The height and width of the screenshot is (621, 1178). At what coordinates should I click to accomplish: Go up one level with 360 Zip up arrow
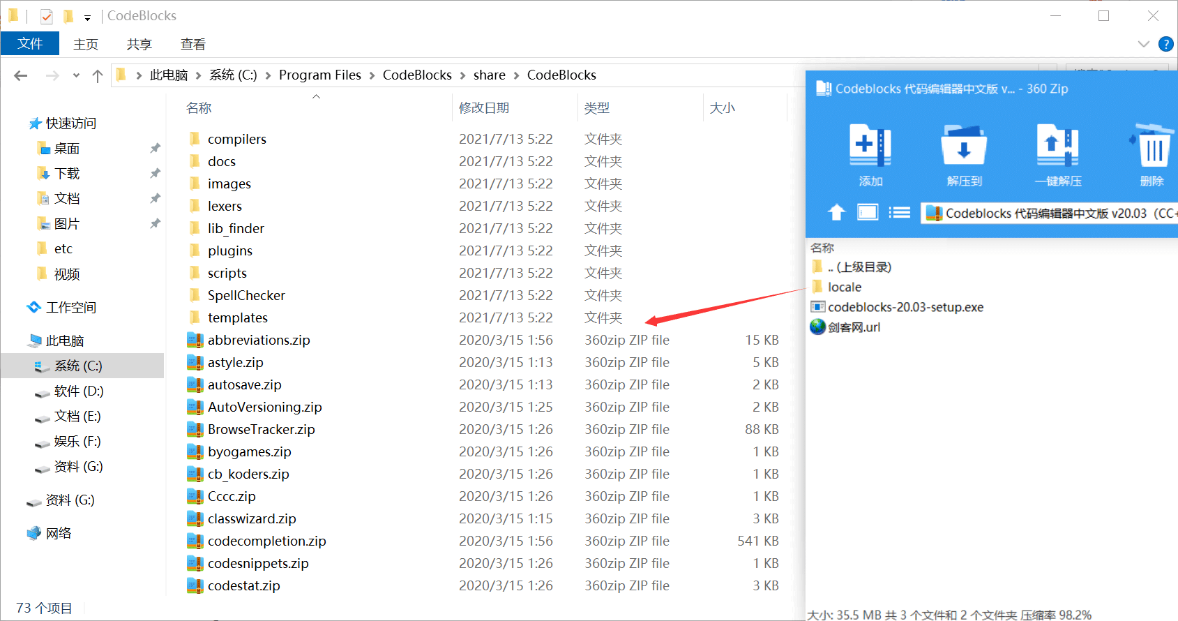tap(836, 212)
